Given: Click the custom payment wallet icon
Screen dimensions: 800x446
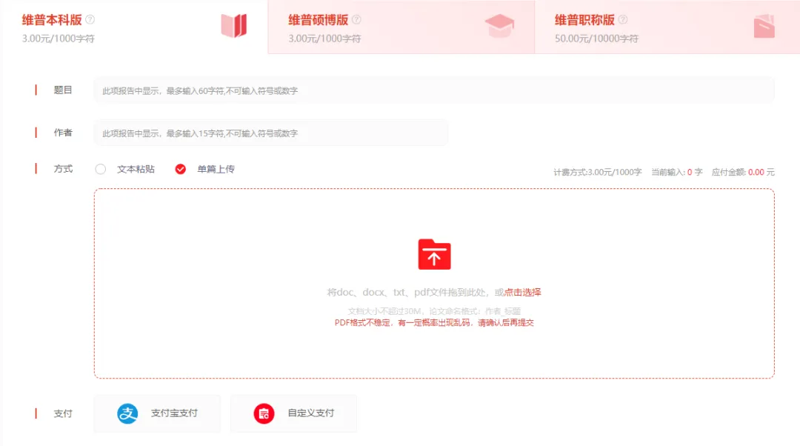Looking at the screenshot, I should (263, 413).
